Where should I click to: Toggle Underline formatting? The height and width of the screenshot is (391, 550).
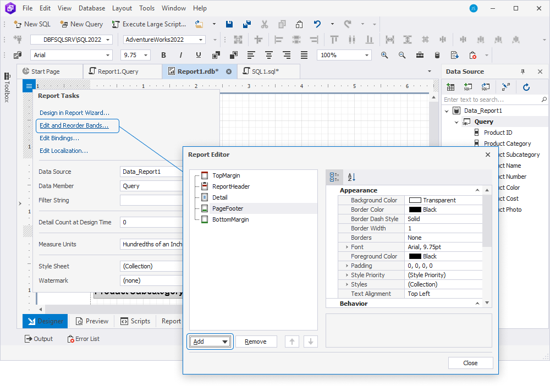[199, 55]
